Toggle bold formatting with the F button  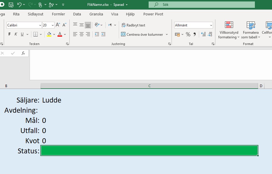10,34
